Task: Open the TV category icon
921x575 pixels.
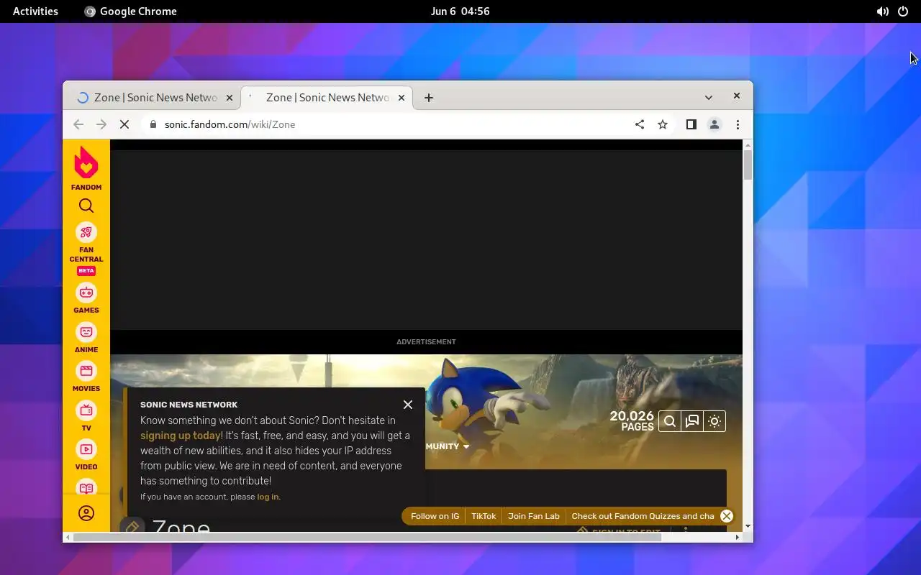Action: [x=86, y=410]
